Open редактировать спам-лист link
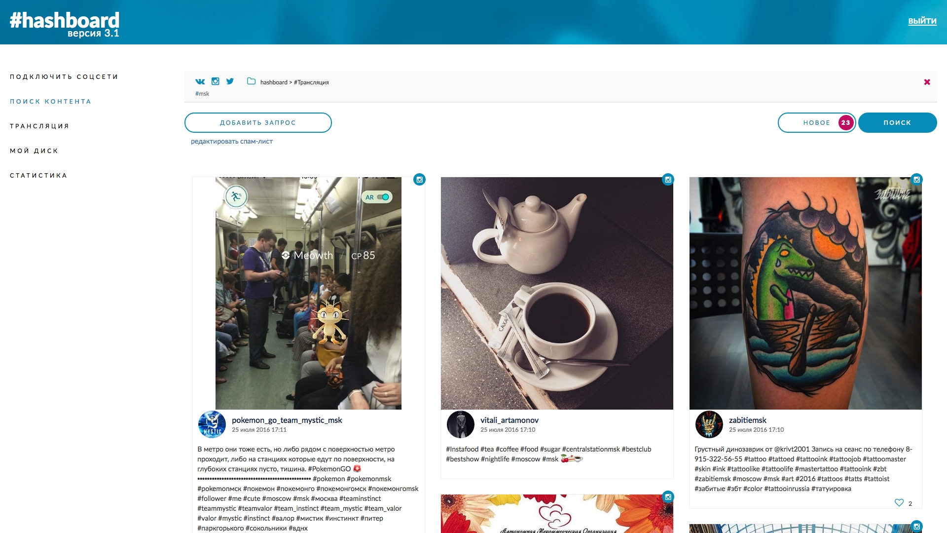This screenshot has width=947, height=533. (x=232, y=142)
